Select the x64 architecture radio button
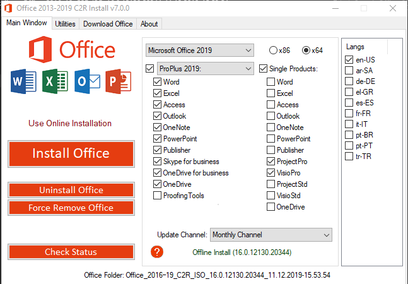Viewport: 408px width, 284px height. 306,50
